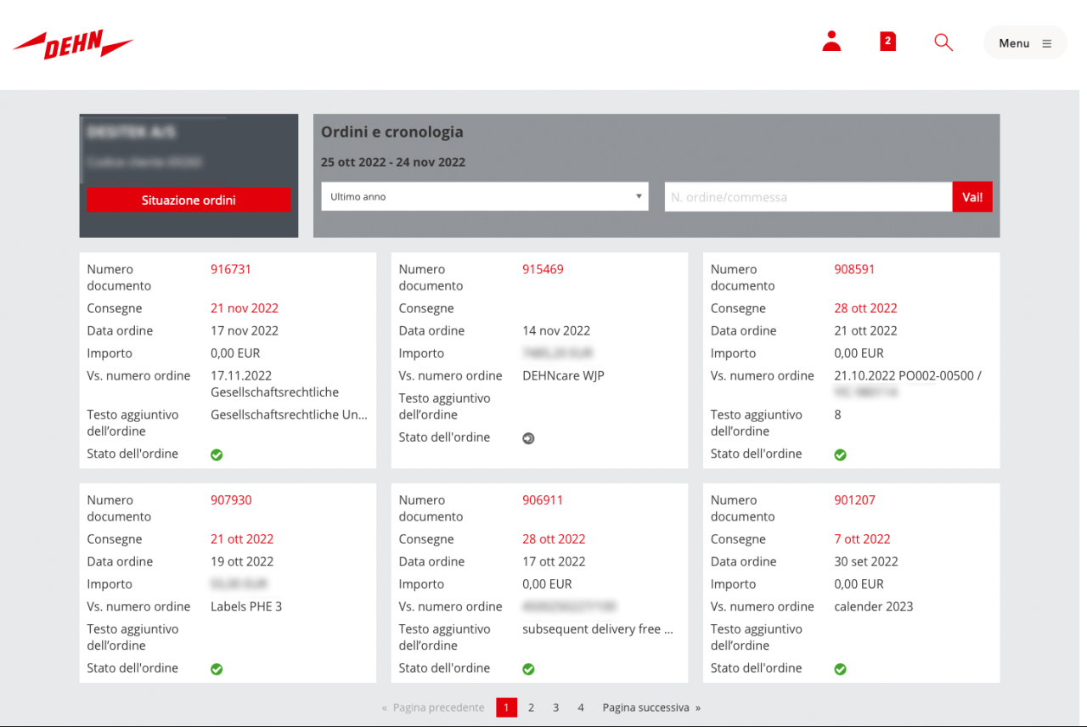Viewport: 1087px width, 727px height.
Task: Expand the Ultimo anno period dropdown
Action: (x=484, y=197)
